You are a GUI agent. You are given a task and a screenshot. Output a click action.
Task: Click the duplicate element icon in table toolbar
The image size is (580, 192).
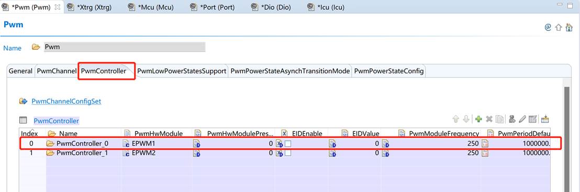(499, 119)
